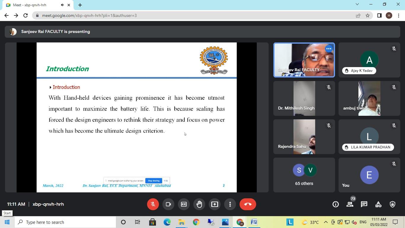Screen dimensions: 405x228
Task: Open options on Sanjeev Rai's tile
Action: 329,49
